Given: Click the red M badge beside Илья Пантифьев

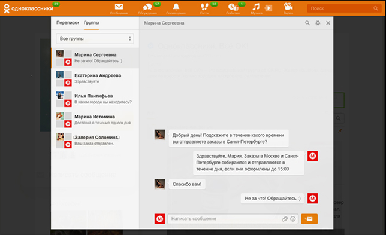Looking at the screenshot, I should 68,103.
